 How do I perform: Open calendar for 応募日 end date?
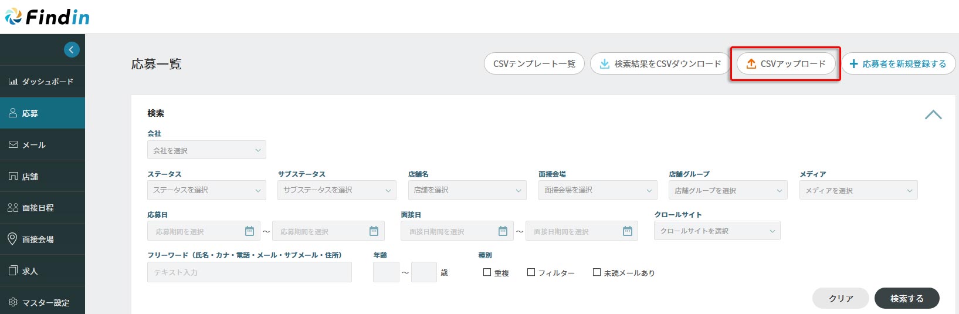(374, 231)
